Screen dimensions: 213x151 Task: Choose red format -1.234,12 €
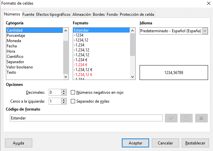click(101, 75)
